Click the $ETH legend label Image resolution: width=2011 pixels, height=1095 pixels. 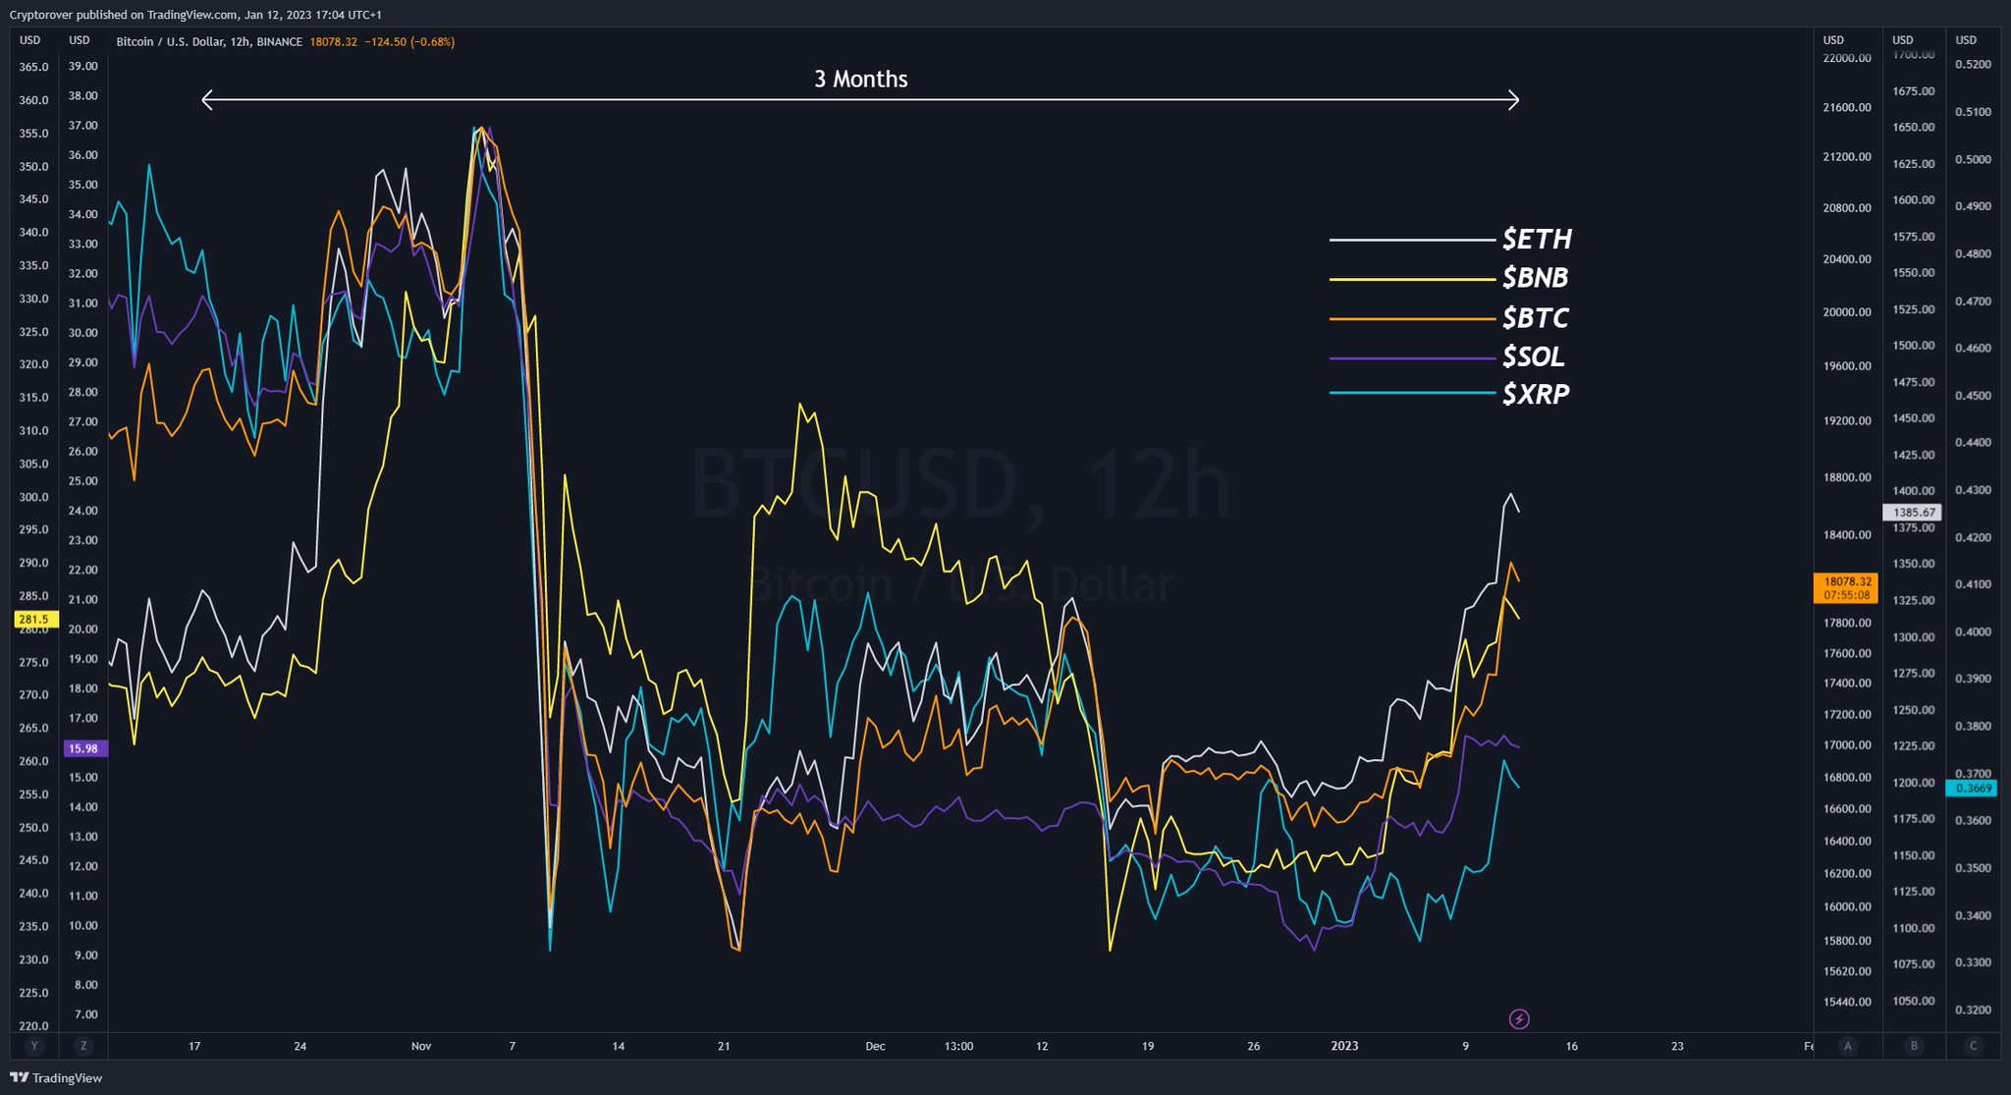click(1537, 239)
